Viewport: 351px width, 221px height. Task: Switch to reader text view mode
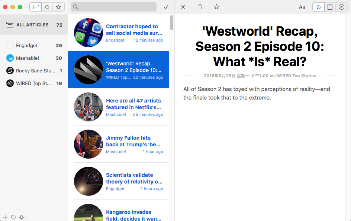(x=330, y=7)
